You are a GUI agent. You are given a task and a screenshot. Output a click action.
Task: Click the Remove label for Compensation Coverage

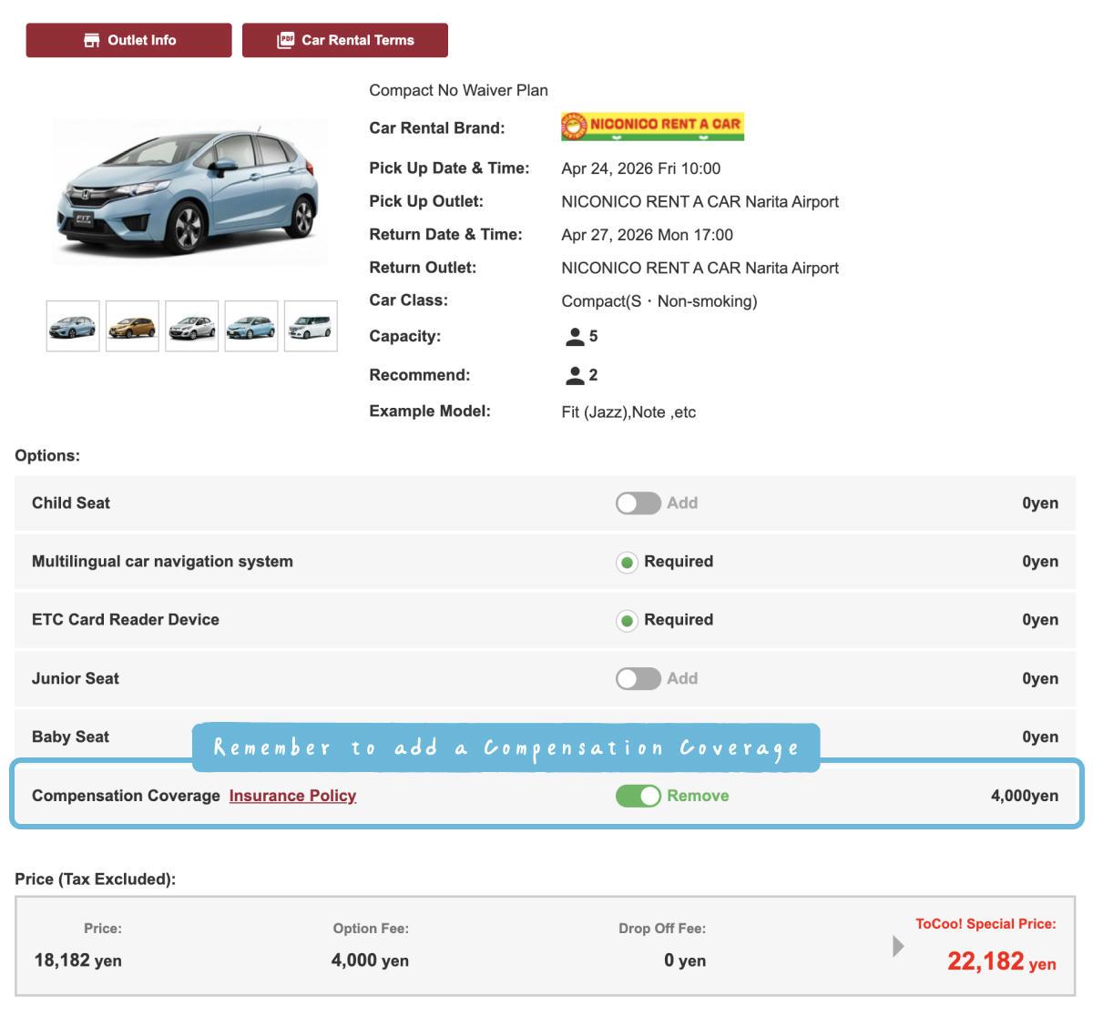[x=698, y=796]
